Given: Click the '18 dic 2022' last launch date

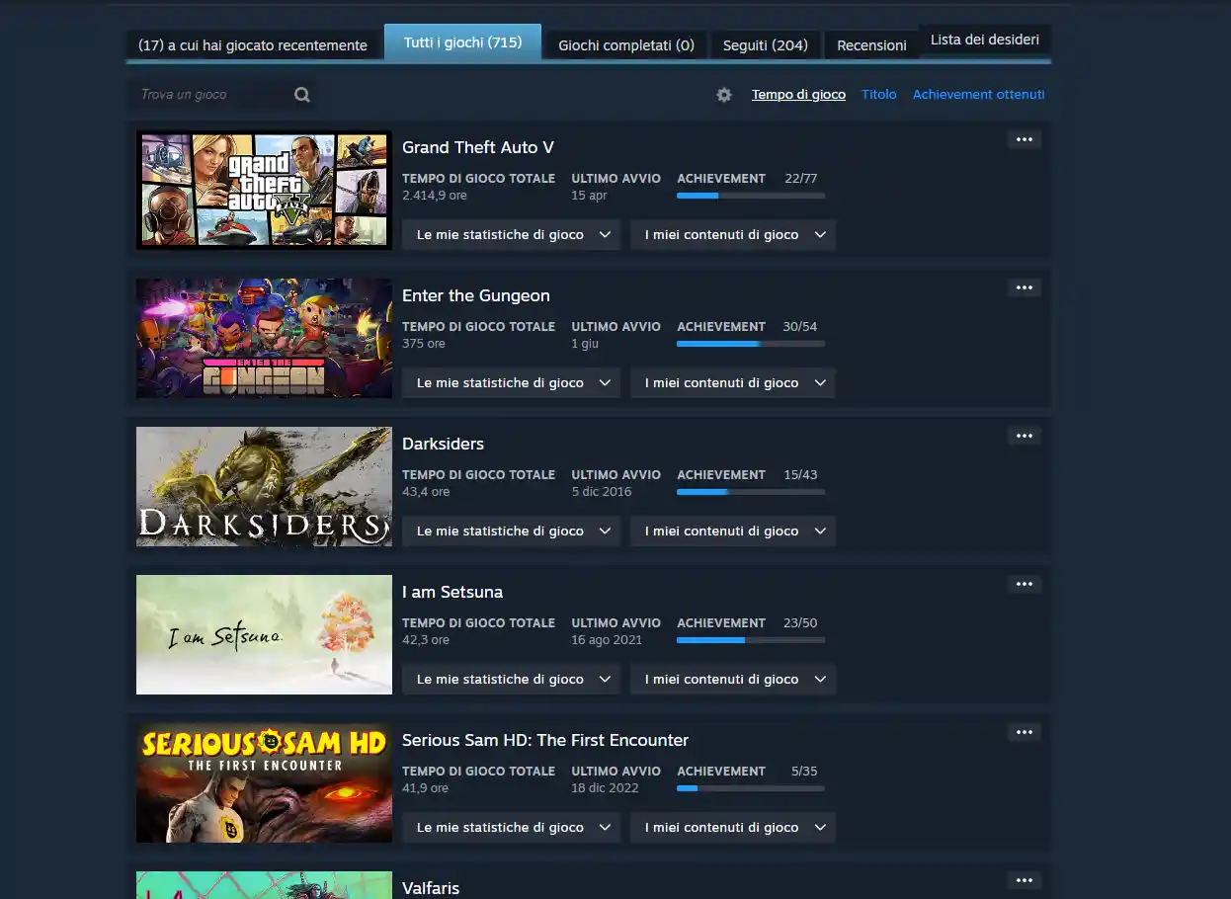Looking at the screenshot, I should click(605, 788).
